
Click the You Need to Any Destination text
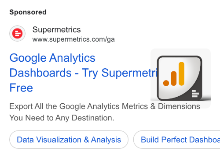pyautogui.click(x=62, y=118)
